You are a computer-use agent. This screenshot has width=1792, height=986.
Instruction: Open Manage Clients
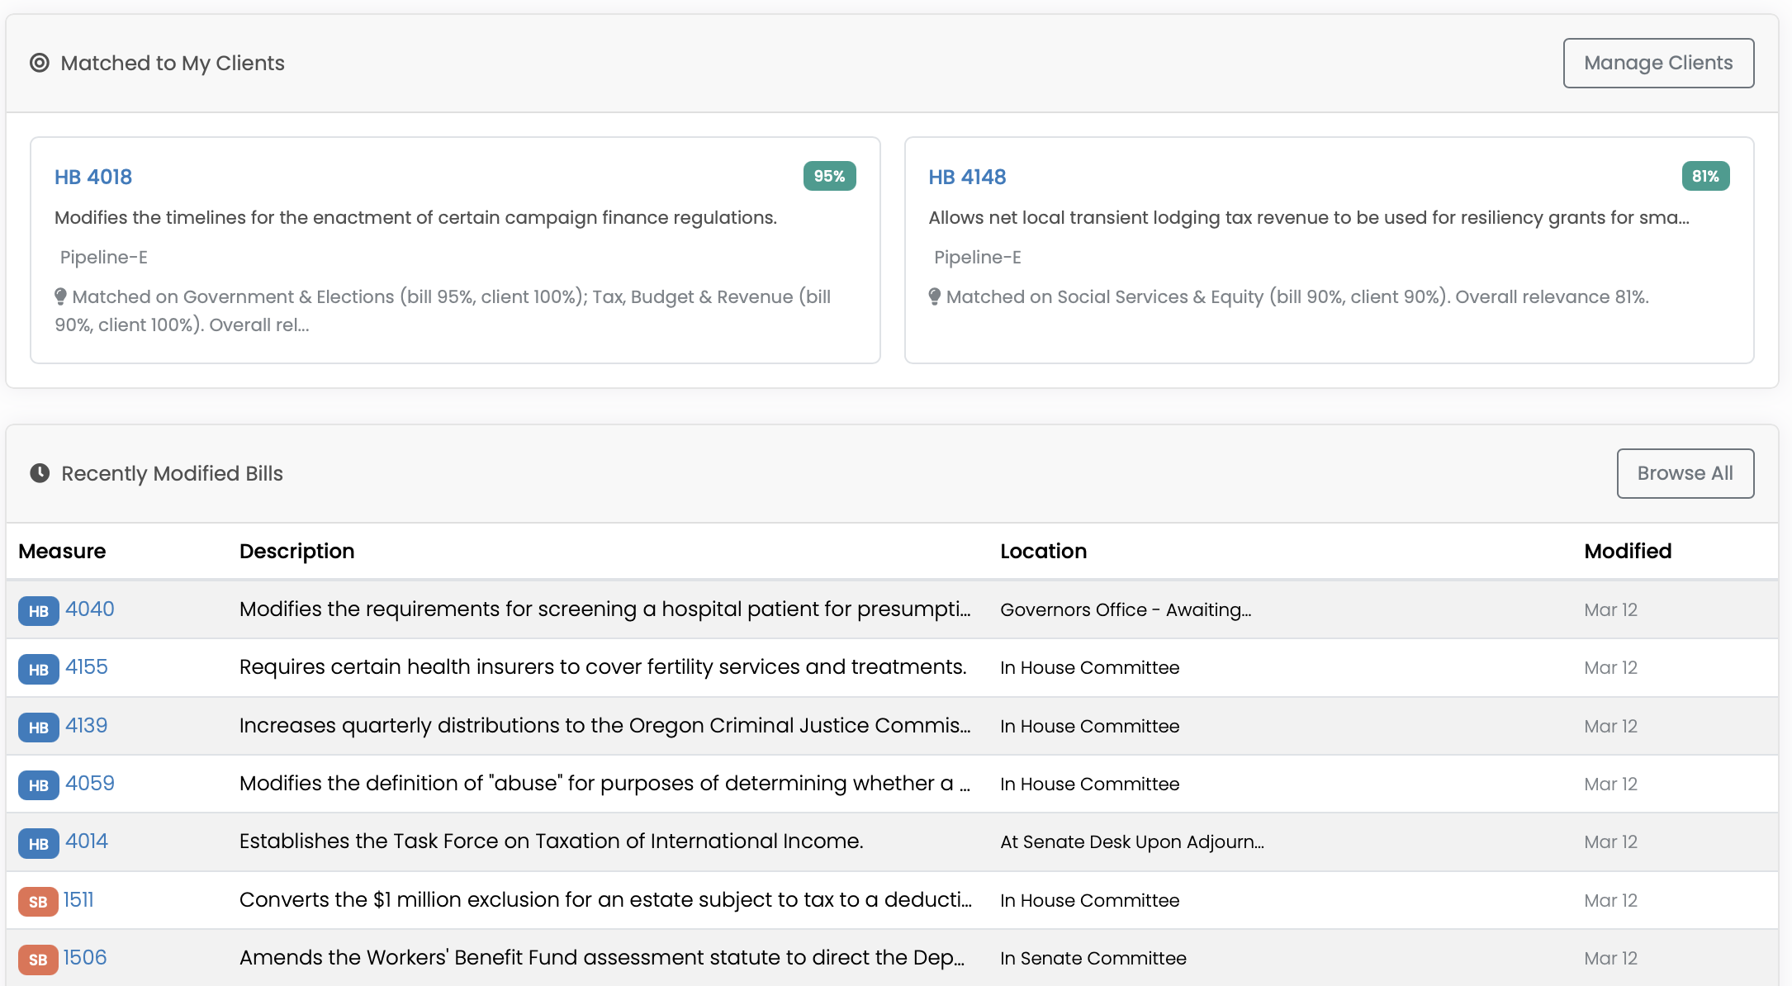click(x=1658, y=63)
